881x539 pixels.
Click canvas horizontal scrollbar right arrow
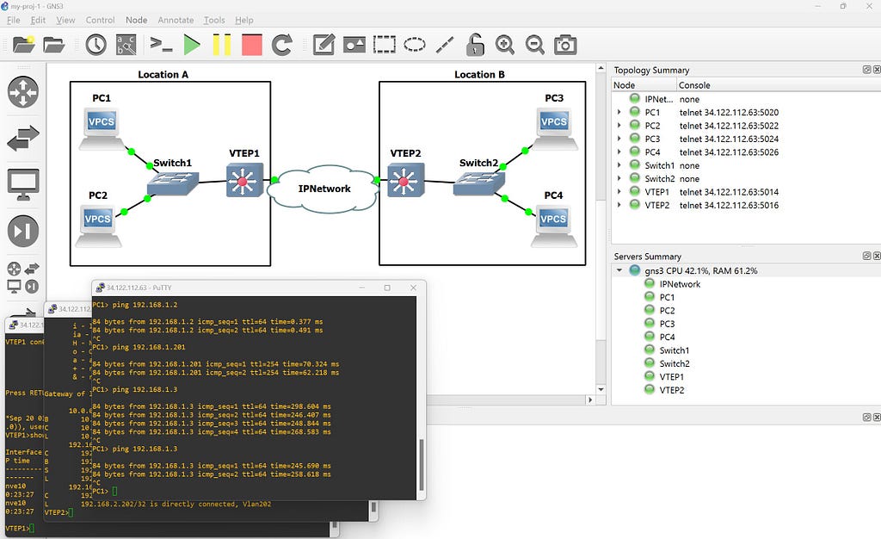click(x=590, y=400)
